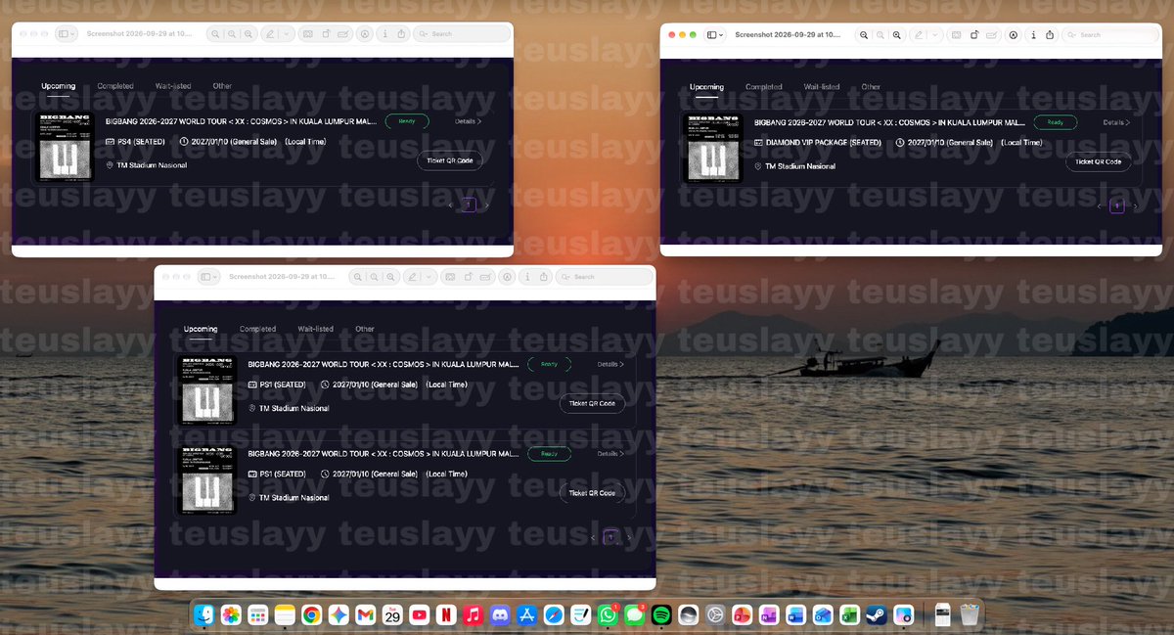
Task: Share the screenshot from the PS4 ticket window
Action: pyautogui.click(x=401, y=33)
